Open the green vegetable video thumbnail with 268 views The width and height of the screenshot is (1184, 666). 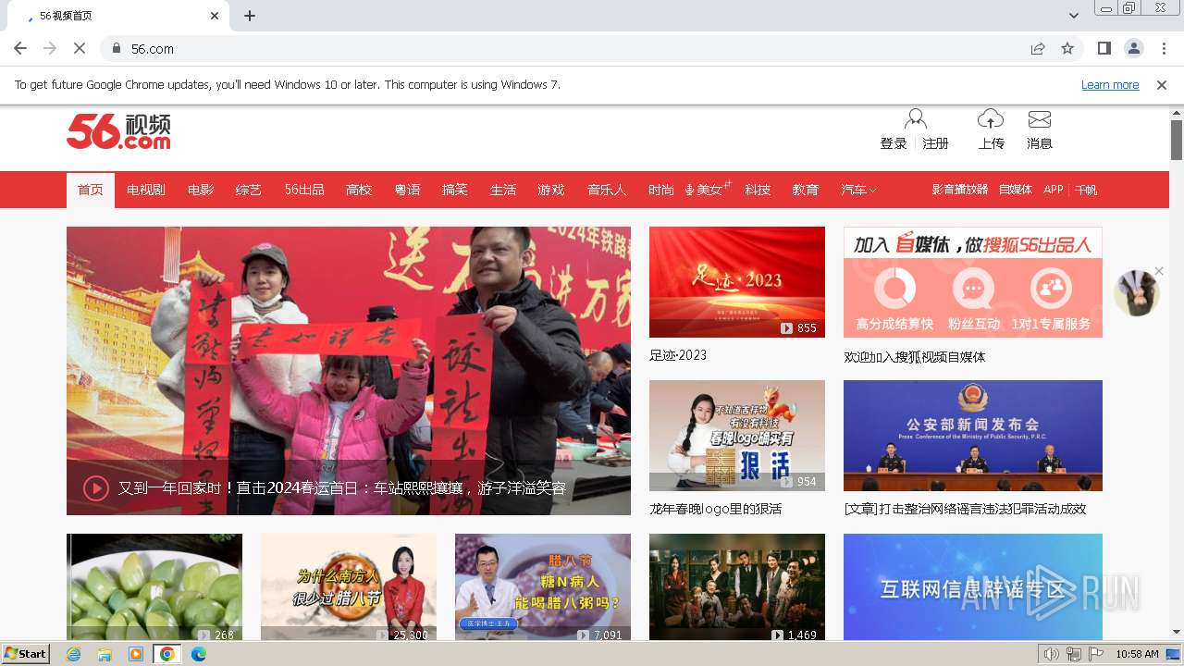(154, 587)
